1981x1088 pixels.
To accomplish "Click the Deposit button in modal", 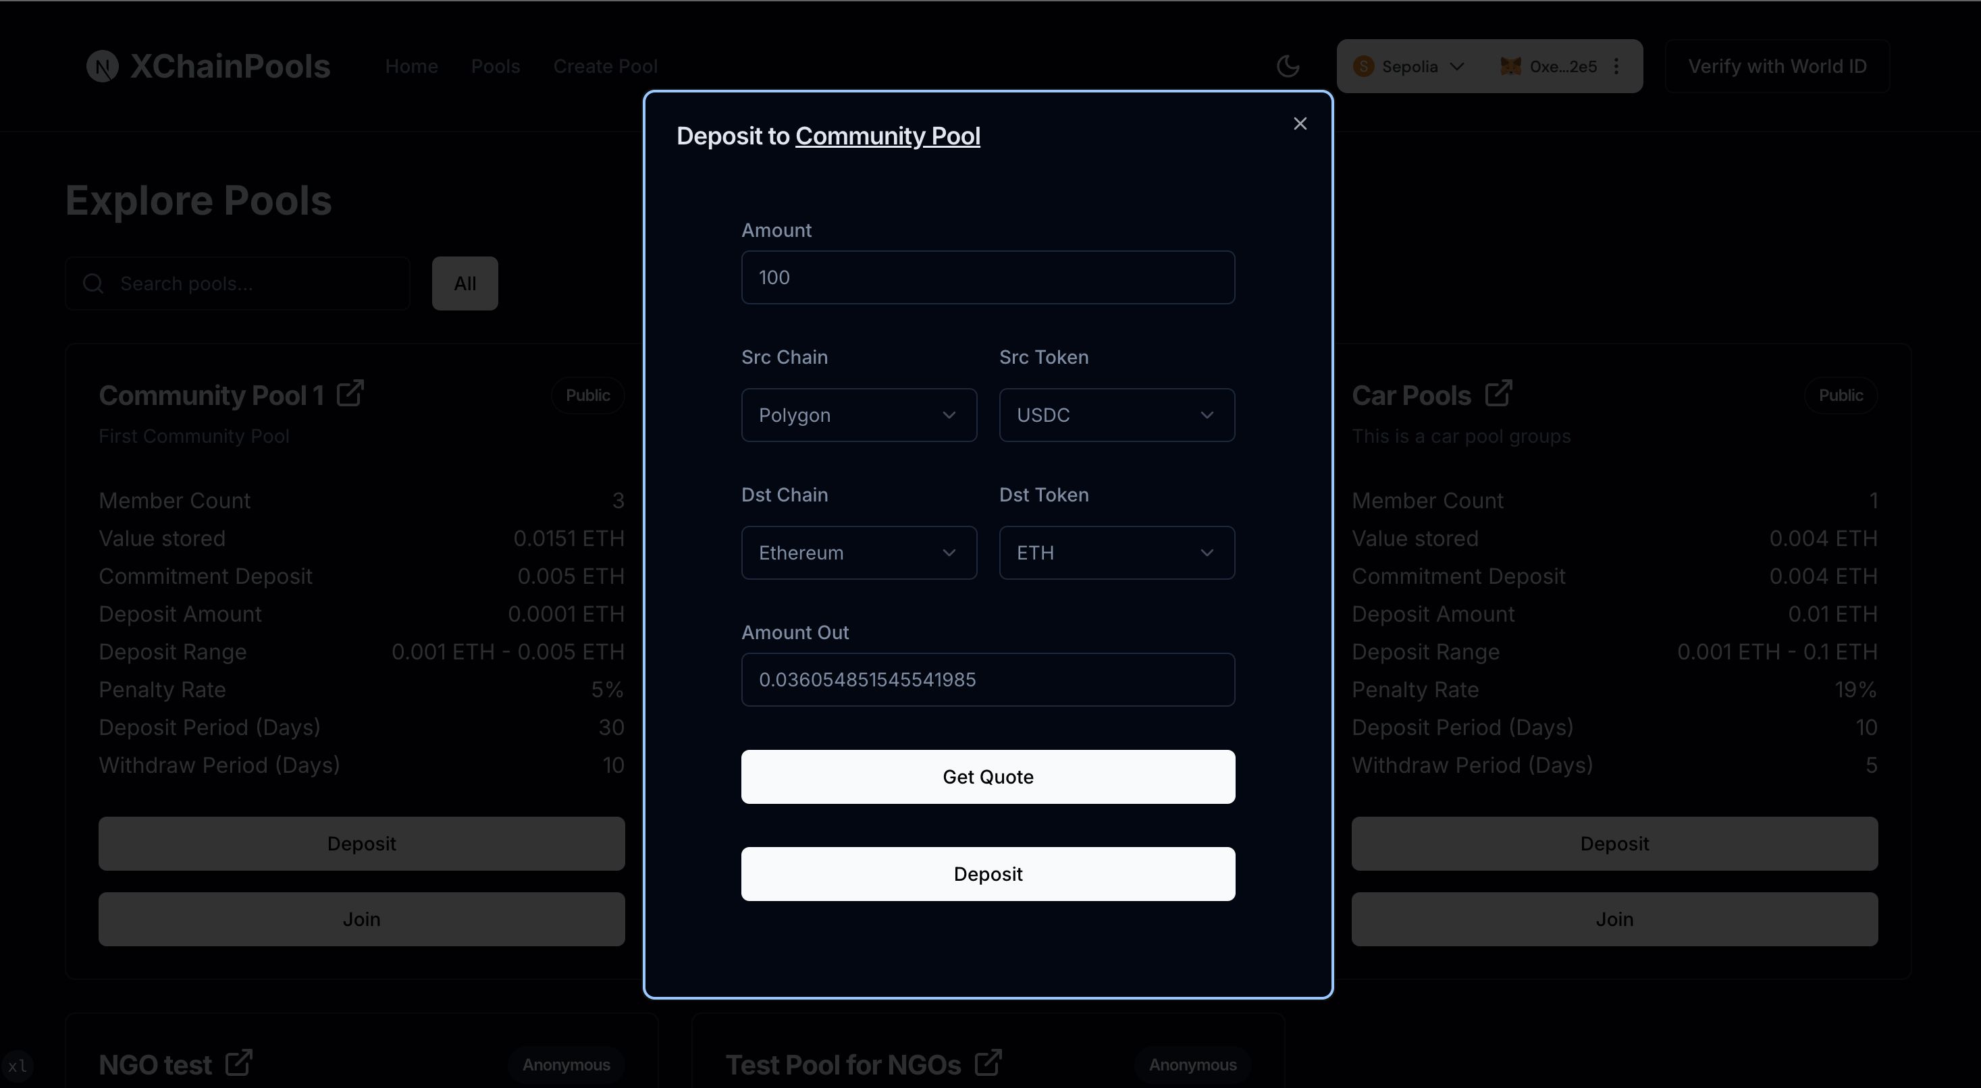I will tap(988, 872).
